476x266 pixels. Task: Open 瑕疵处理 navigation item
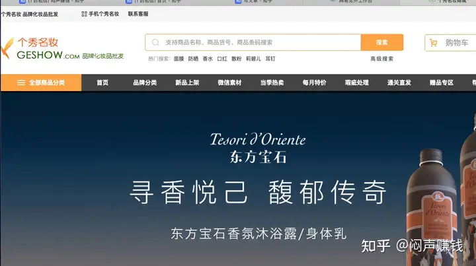coord(357,83)
